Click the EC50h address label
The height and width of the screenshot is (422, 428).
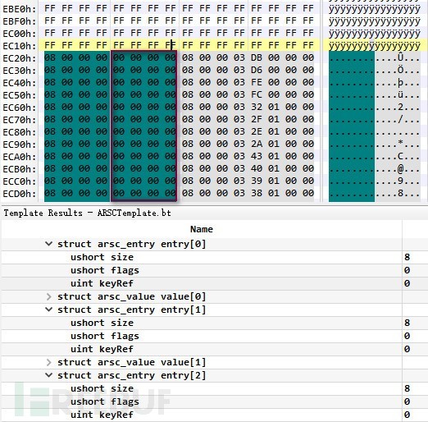tap(20, 95)
